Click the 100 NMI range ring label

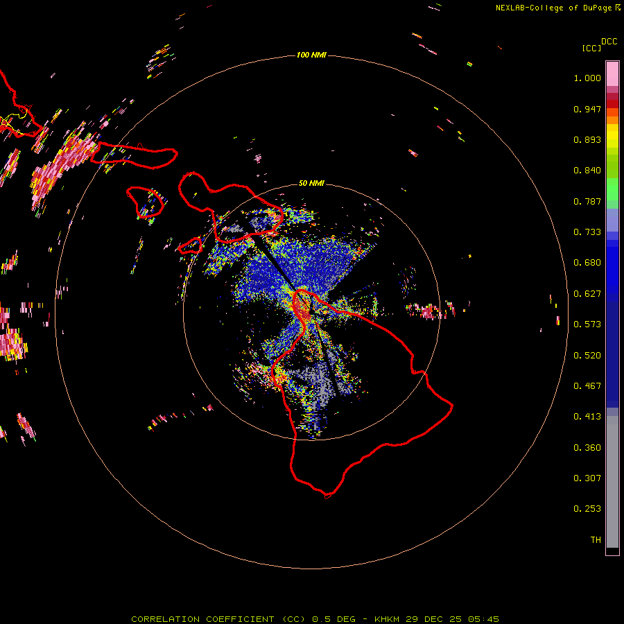pos(311,55)
